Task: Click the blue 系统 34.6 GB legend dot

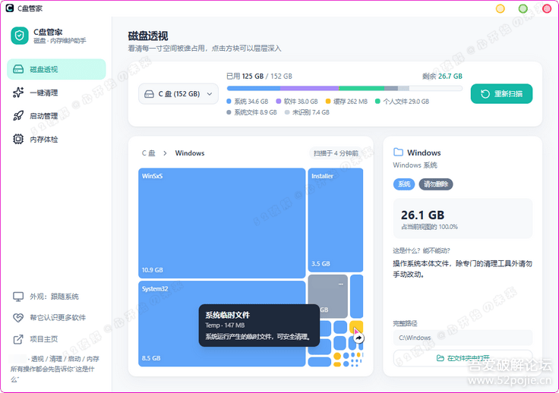Action: [229, 102]
